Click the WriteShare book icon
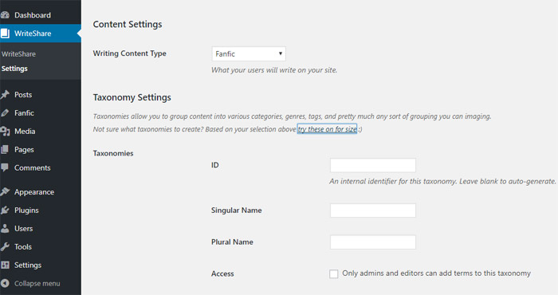 pyautogui.click(x=5, y=33)
